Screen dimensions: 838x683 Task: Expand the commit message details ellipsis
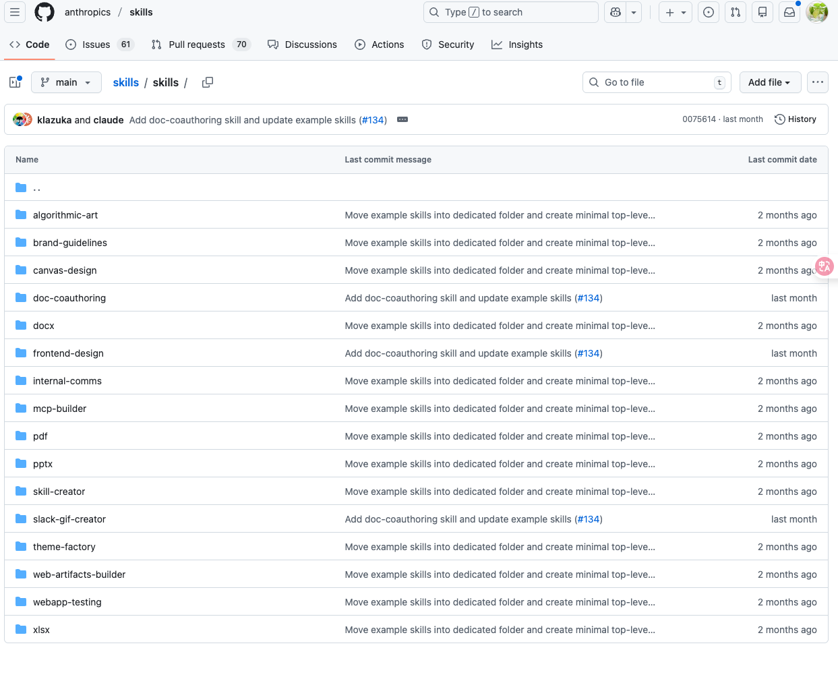point(402,119)
